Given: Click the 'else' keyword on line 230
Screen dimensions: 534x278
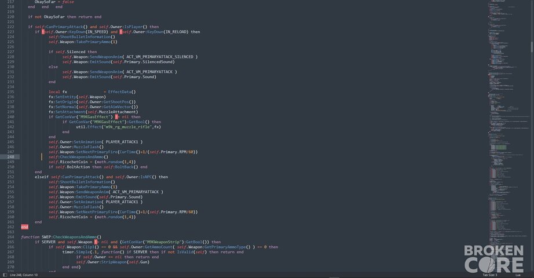Looking at the screenshot, I should click(53, 67).
